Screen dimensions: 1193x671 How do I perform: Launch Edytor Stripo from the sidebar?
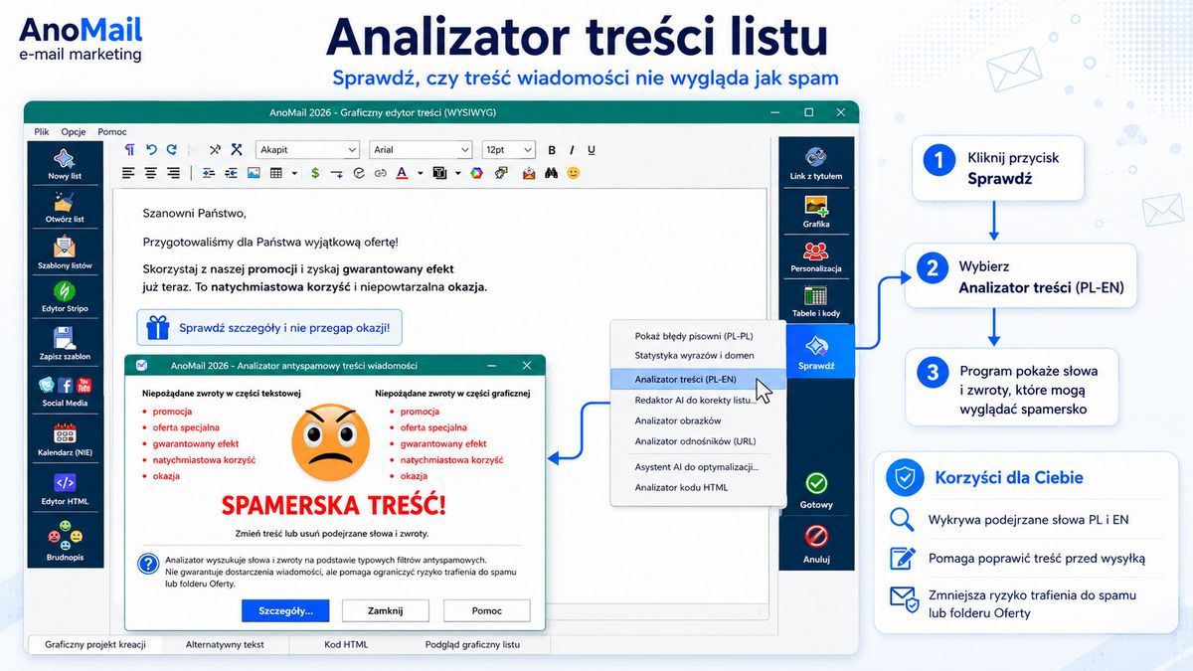65,296
